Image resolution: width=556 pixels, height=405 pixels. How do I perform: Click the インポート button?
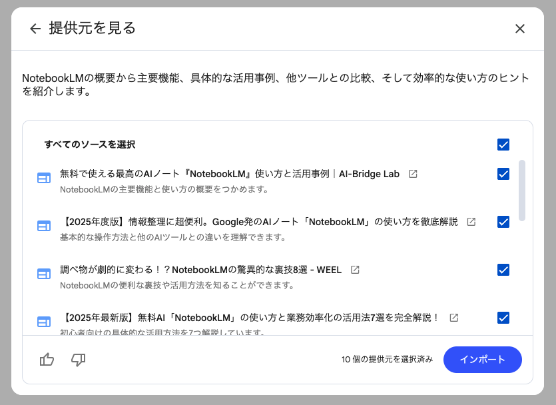pyautogui.click(x=483, y=360)
